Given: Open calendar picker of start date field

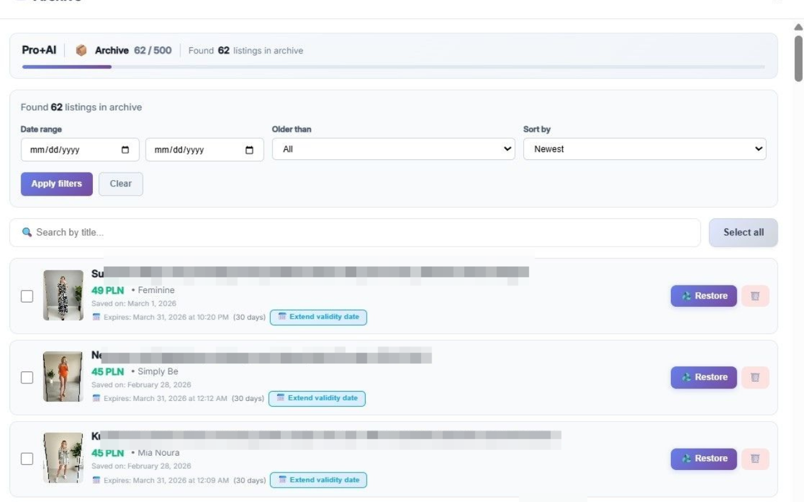Looking at the screenshot, I should [125, 150].
